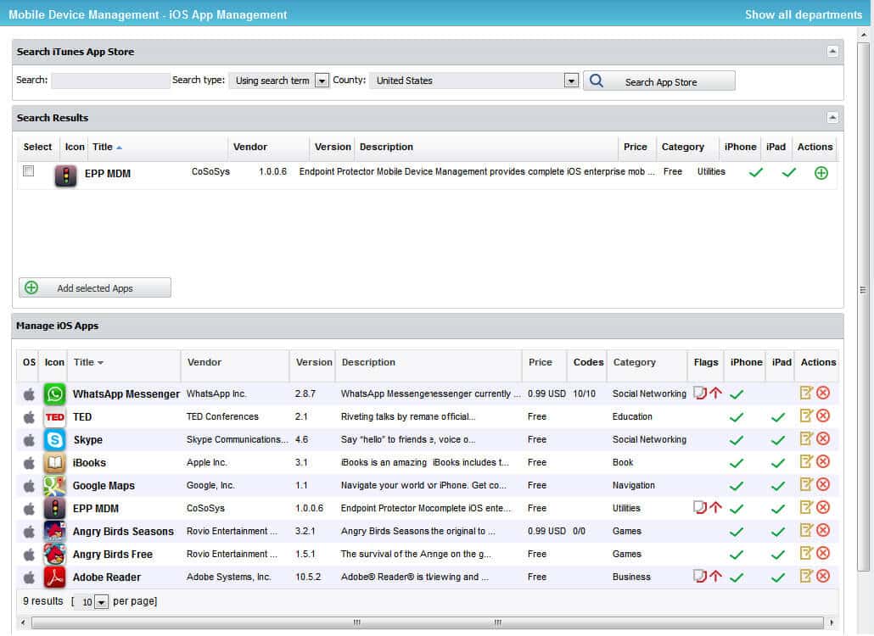Screen dimensions: 874x636
Task: Sort managed apps by Codes column
Action: [588, 362]
